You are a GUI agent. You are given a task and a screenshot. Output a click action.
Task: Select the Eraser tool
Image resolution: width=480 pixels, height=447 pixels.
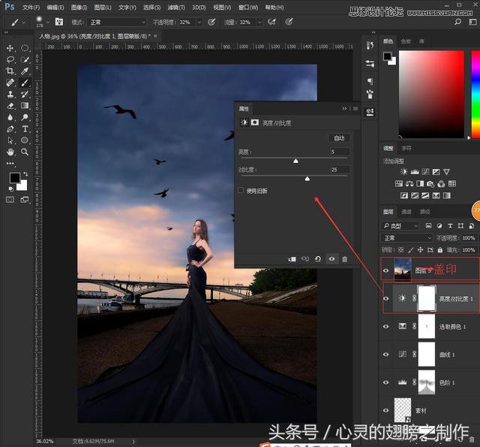[x=10, y=106]
